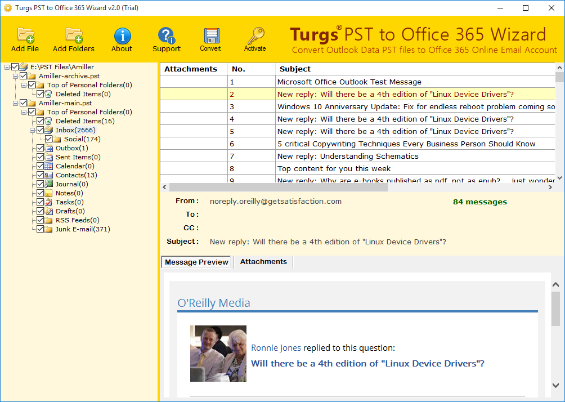
Task: Collapse the Amiller-main.pst tree node
Action: (x=16, y=103)
